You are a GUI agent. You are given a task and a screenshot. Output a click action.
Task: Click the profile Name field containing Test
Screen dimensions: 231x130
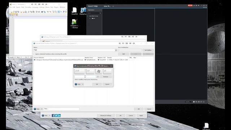coord(74,50)
